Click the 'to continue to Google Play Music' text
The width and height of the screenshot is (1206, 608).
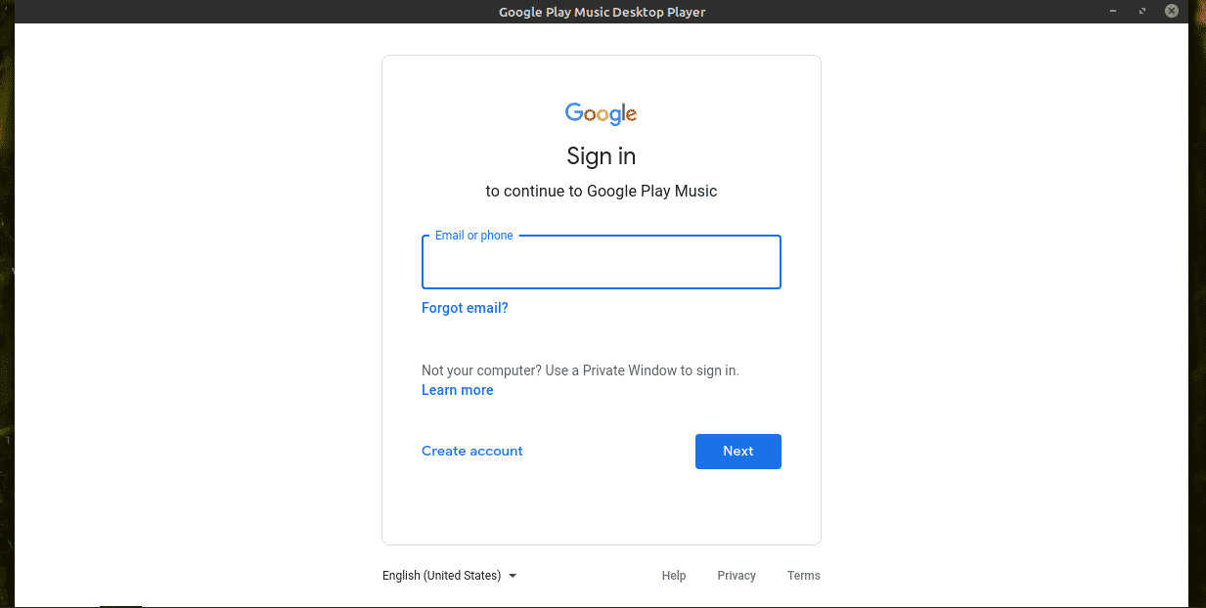[x=601, y=192]
